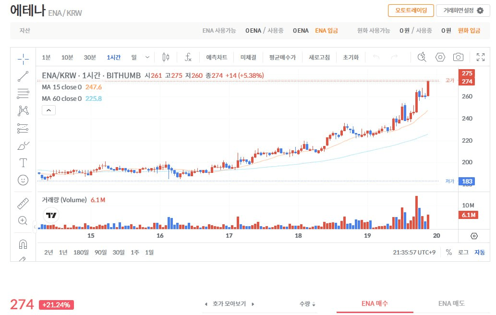Set chart range to 180일
The height and width of the screenshot is (315, 496).
tap(81, 253)
